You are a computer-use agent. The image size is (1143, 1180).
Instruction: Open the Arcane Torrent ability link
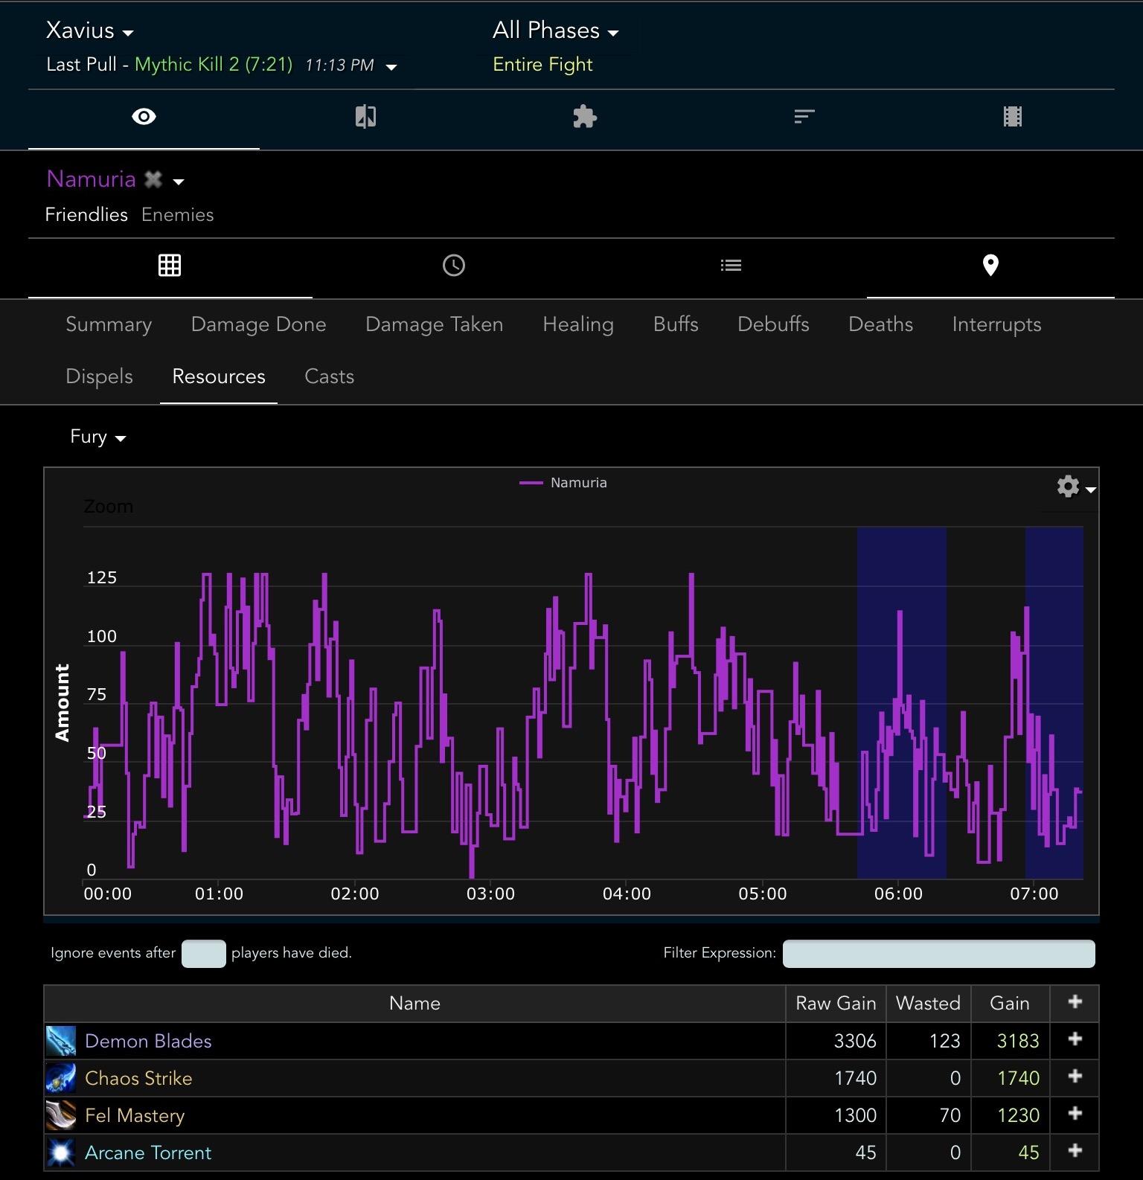148,1152
